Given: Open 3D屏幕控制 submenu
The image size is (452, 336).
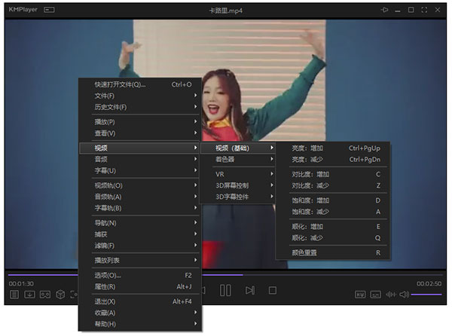Looking at the screenshot, I should pyautogui.click(x=238, y=185).
